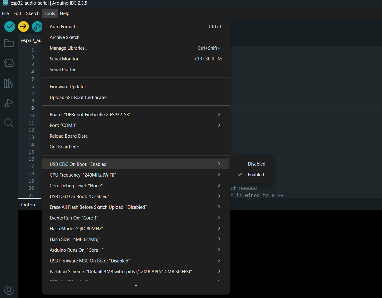This screenshot has height=298, width=382.
Task: Expand USB Firmware MSC On Boot chevron
Action: [219, 260]
